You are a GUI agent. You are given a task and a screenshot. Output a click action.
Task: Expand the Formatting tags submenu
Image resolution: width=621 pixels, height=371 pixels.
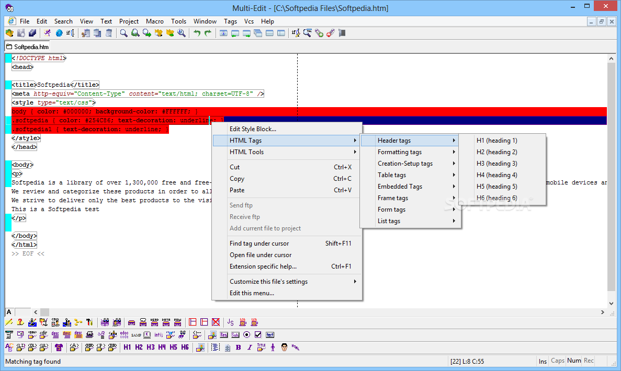[x=410, y=152]
